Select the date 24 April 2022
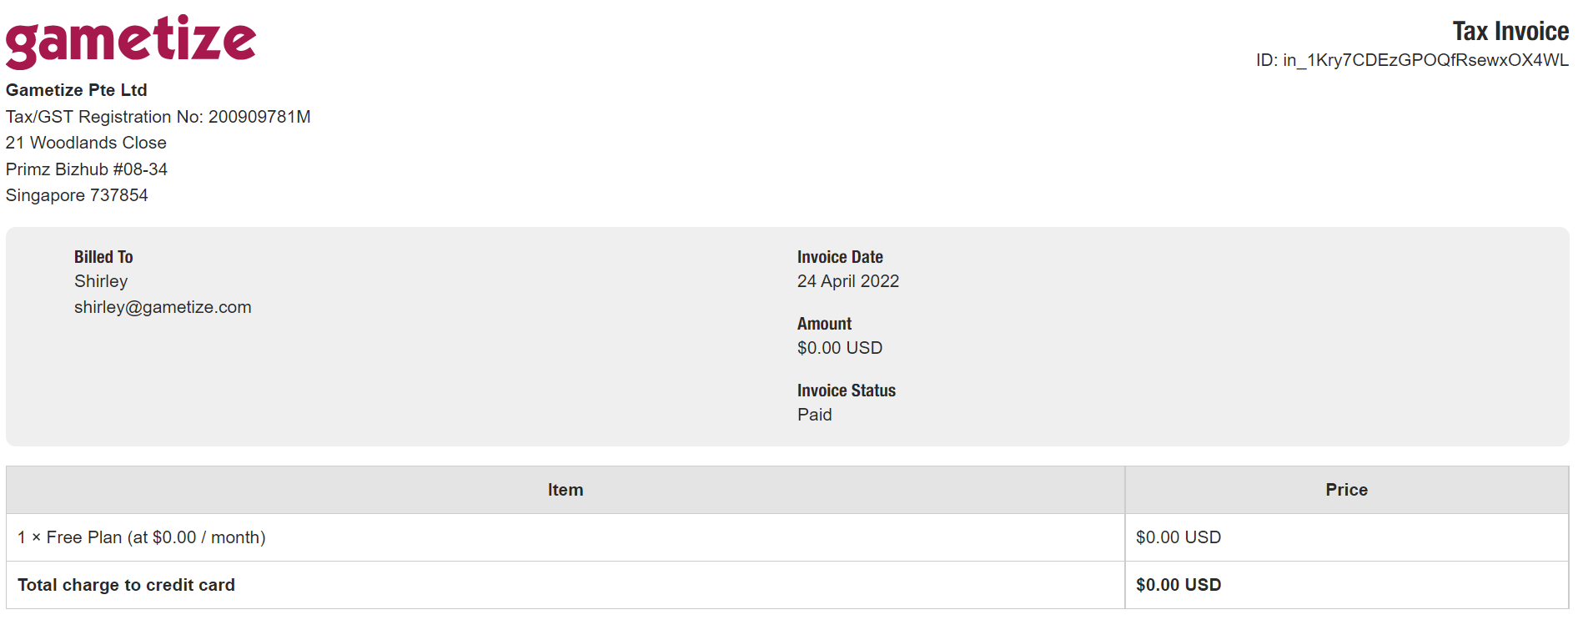 pos(848,281)
